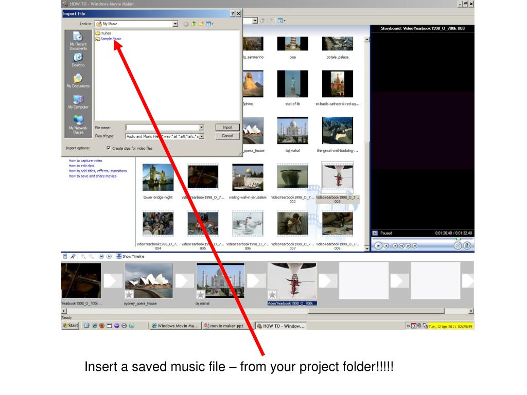527x395 pixels.
Task: Select the st-basils-cathedral clip thumbnail
Action: tap(338, 84)
